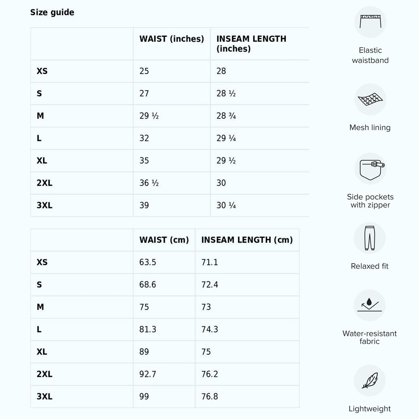Click the 28 ¾ inseam value for size M

pyautogui.click(x=226, y=116)
